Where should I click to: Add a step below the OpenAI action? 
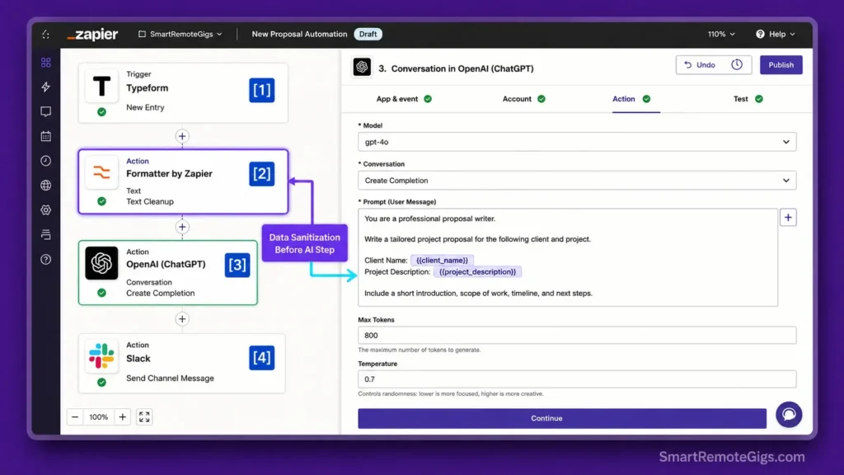click(182, 319)
